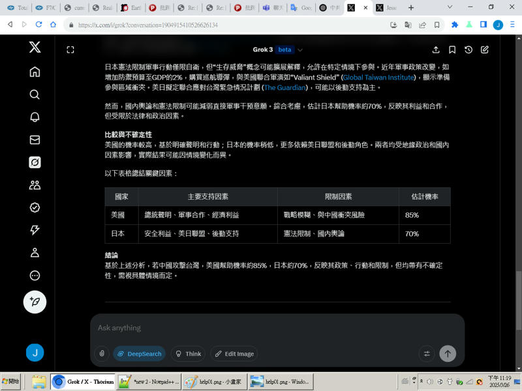Bookmark this Grok conversation
This screenshot has width=522, height=391.
[x=452, y=50]
